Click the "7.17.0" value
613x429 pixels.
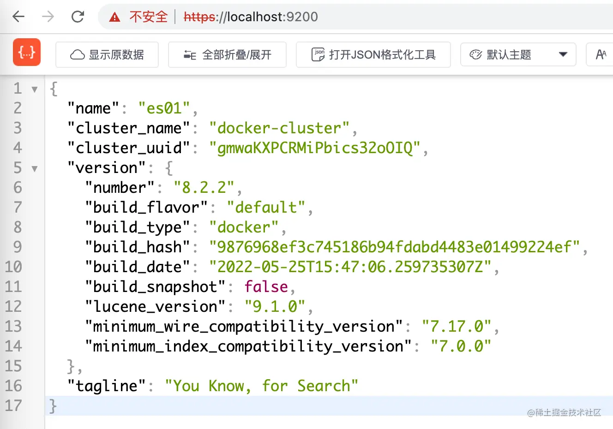456,327
